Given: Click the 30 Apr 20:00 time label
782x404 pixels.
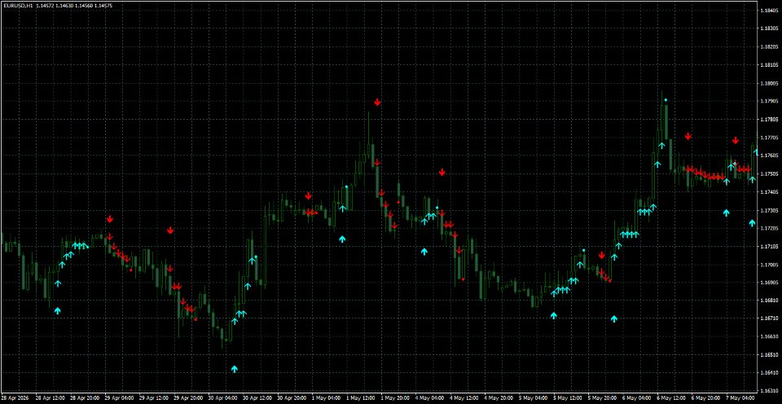Looking at the screenshot, I should point(292,398).
